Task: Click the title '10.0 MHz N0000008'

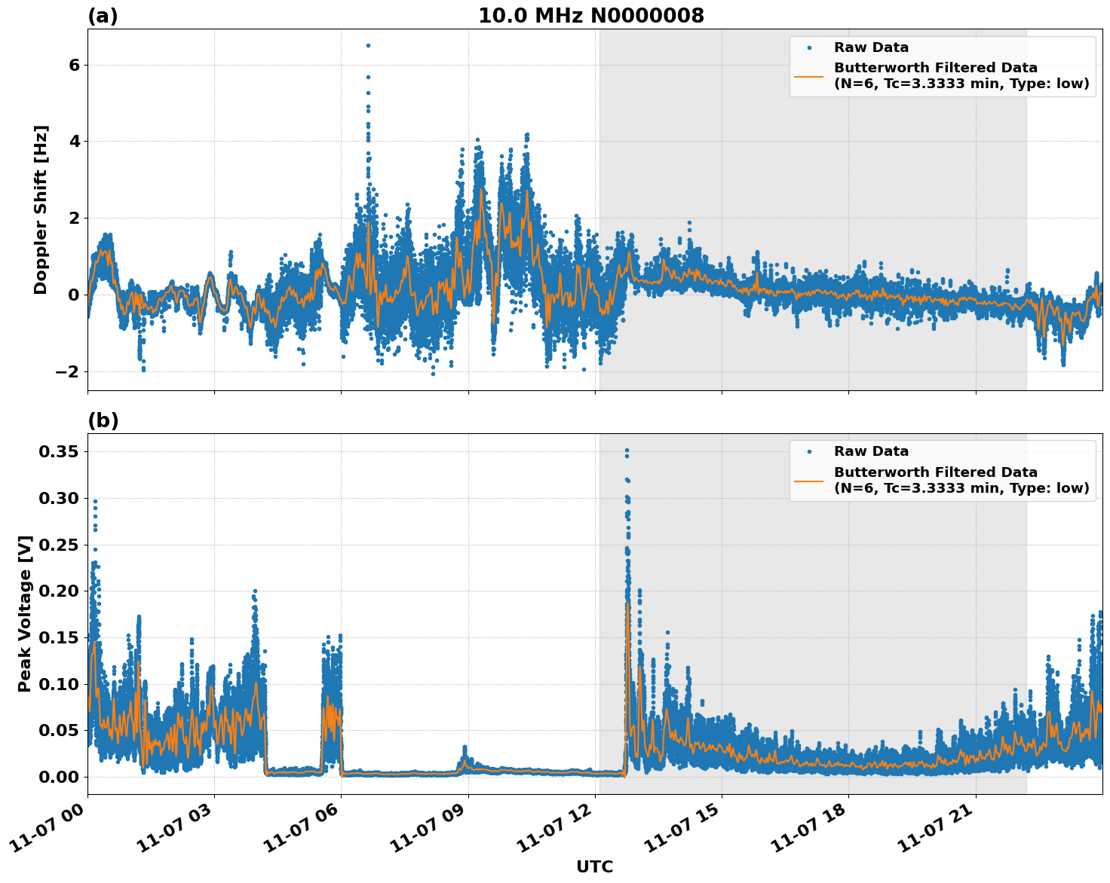Action: (593, 14)
